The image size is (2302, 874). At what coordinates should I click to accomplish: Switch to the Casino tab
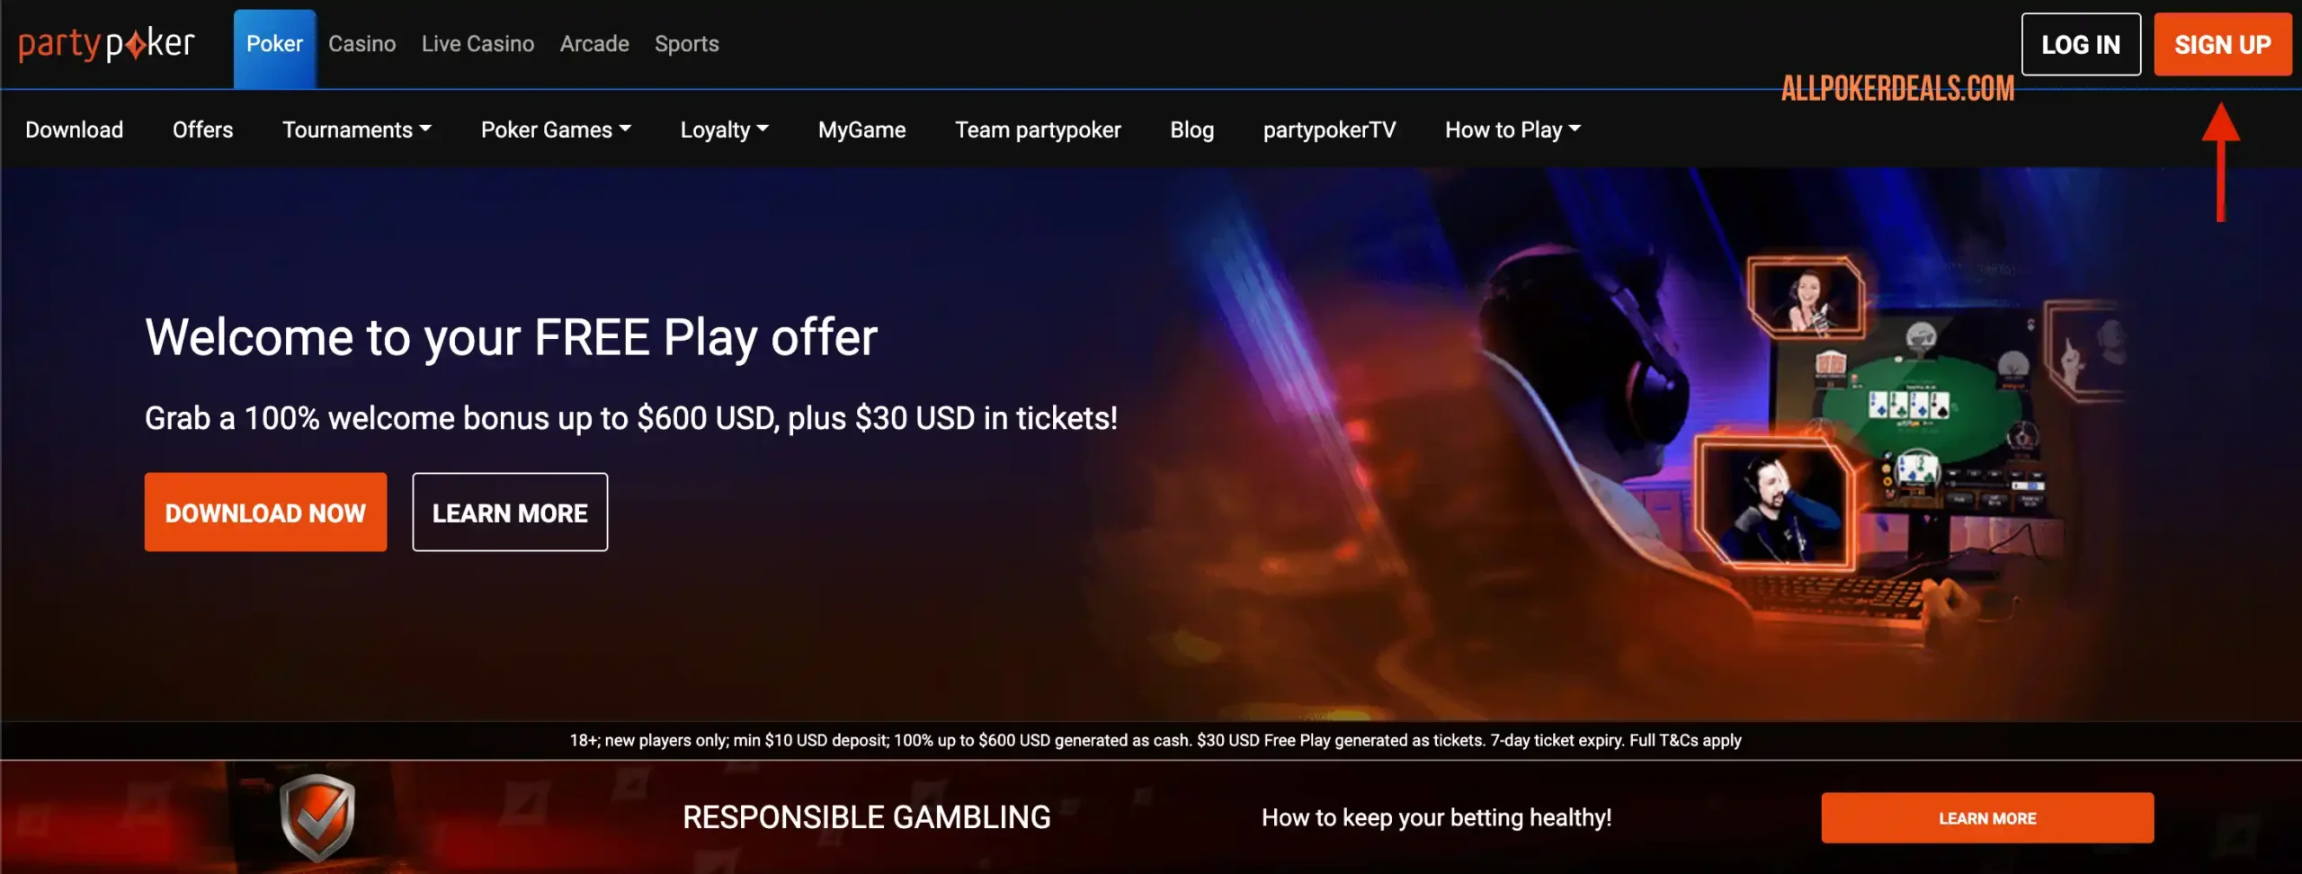point(361,43)
